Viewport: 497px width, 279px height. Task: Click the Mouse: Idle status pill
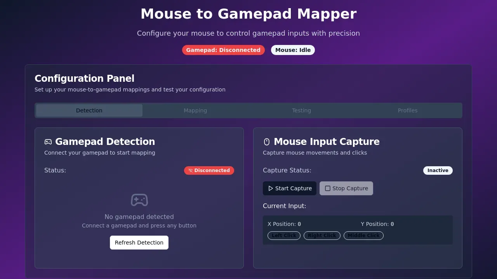pos(293,50)
